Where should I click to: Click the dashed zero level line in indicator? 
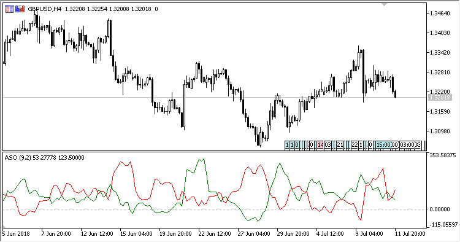(214, 209)
